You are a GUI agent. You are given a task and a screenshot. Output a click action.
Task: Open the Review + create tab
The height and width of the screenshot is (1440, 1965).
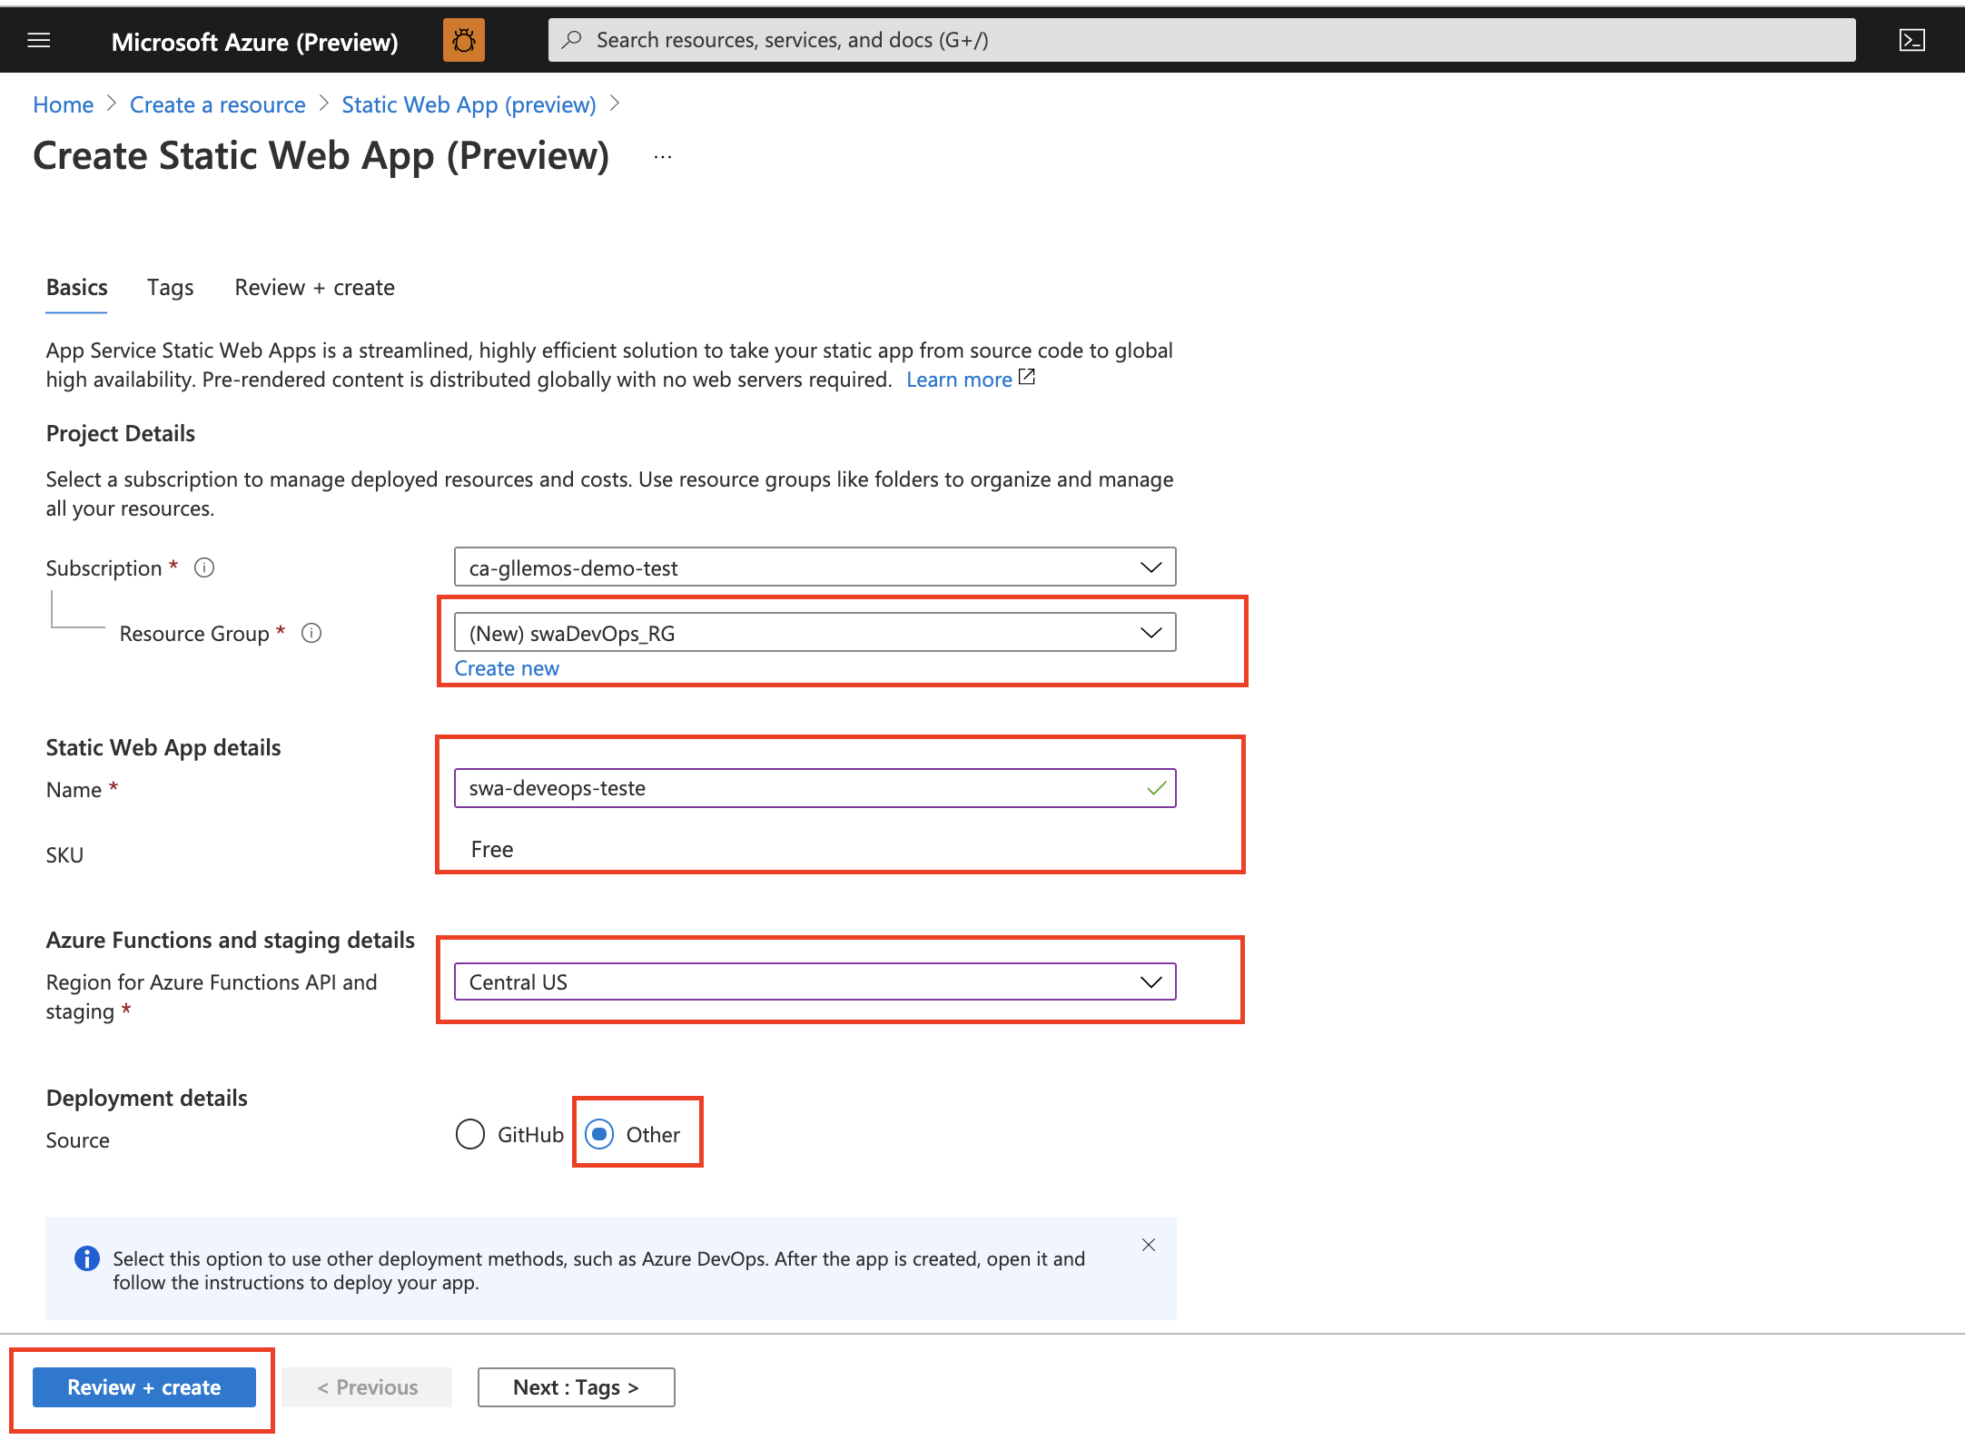(315, 288)
